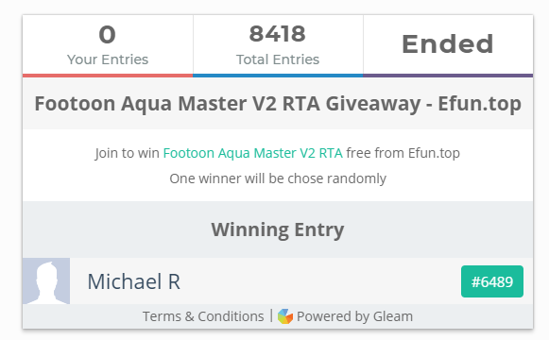
Task: Click Michael R's avatar silhouette
Action: 46,281
